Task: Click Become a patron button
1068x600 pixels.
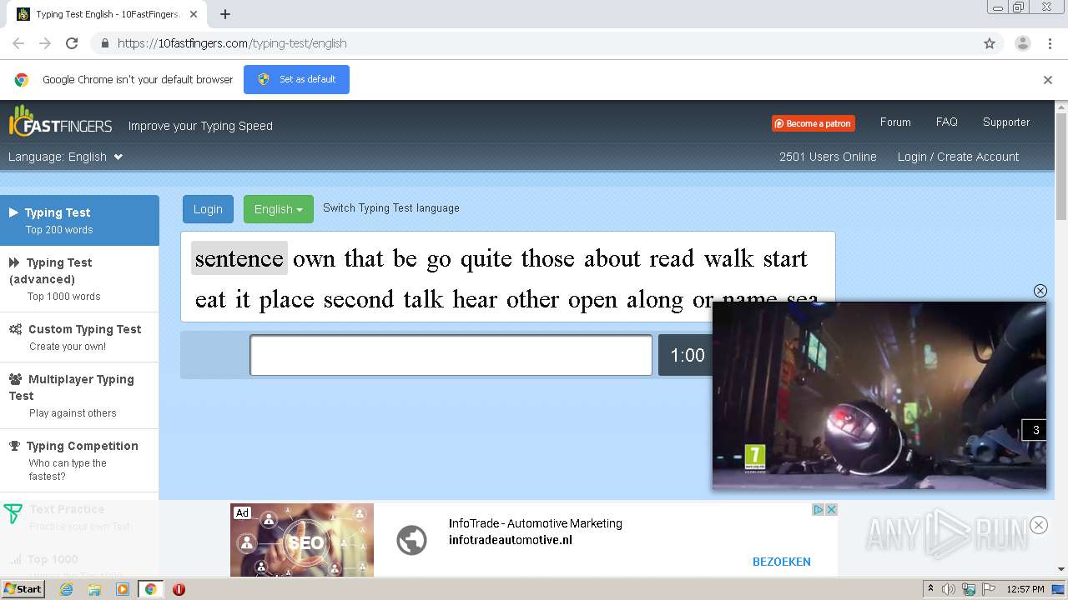Action: click(x=813, y=123)
